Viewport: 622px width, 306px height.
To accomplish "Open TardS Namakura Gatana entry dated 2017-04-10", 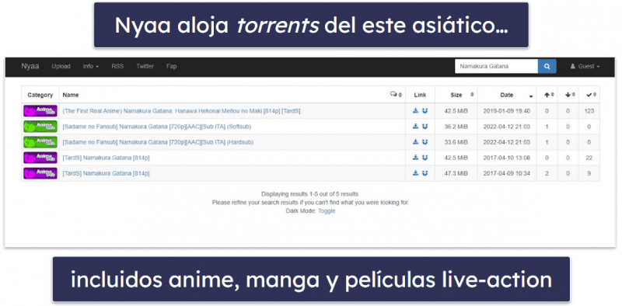I will pos(106,158).
